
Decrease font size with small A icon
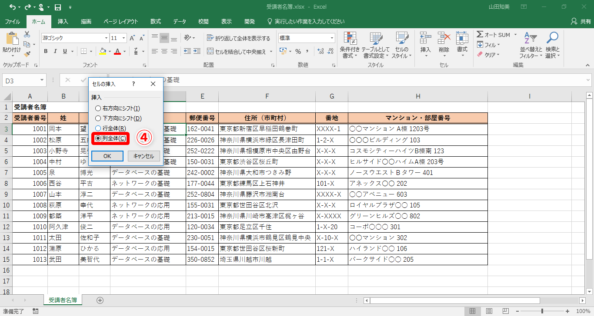click(142, 38)
